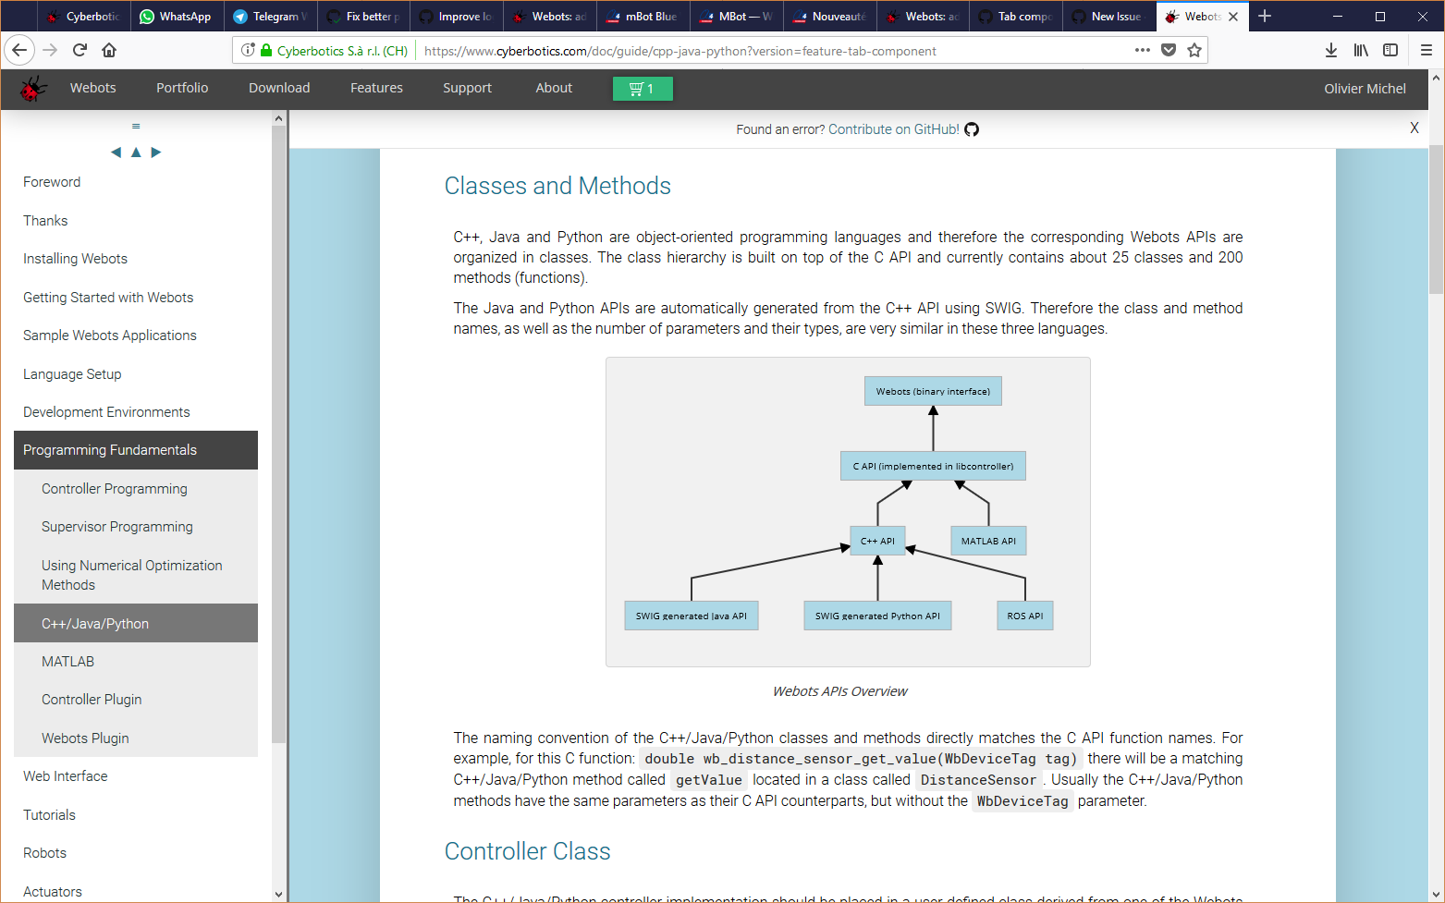Toggle the sidebar view icon
Viewport: 1445px width, 903px height.
coord(1390,50)
